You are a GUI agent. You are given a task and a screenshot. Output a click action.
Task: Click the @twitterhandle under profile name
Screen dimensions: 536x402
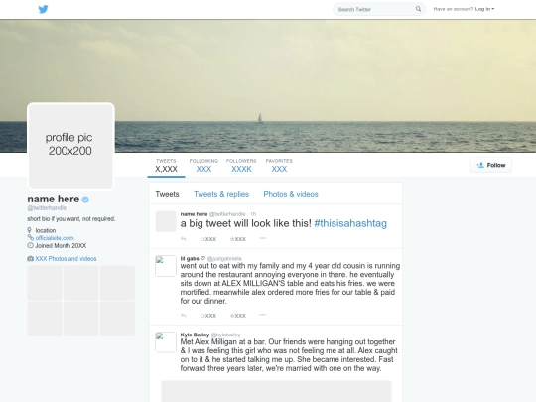click(47, 208)
